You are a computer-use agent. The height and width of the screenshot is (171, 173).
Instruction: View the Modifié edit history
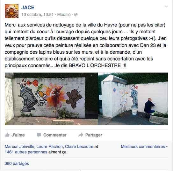(64, 14)
